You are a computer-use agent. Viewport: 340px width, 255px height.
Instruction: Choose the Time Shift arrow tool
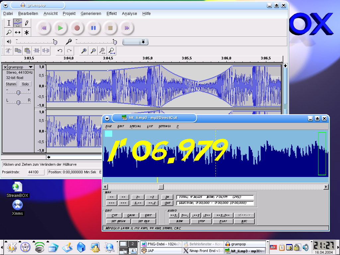(x=18, y=33)
